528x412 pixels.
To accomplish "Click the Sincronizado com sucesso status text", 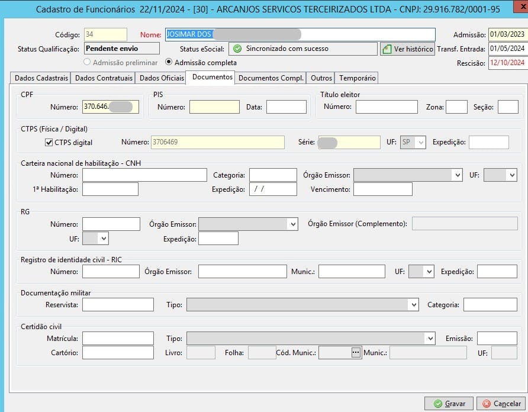I will click(287, 49).
